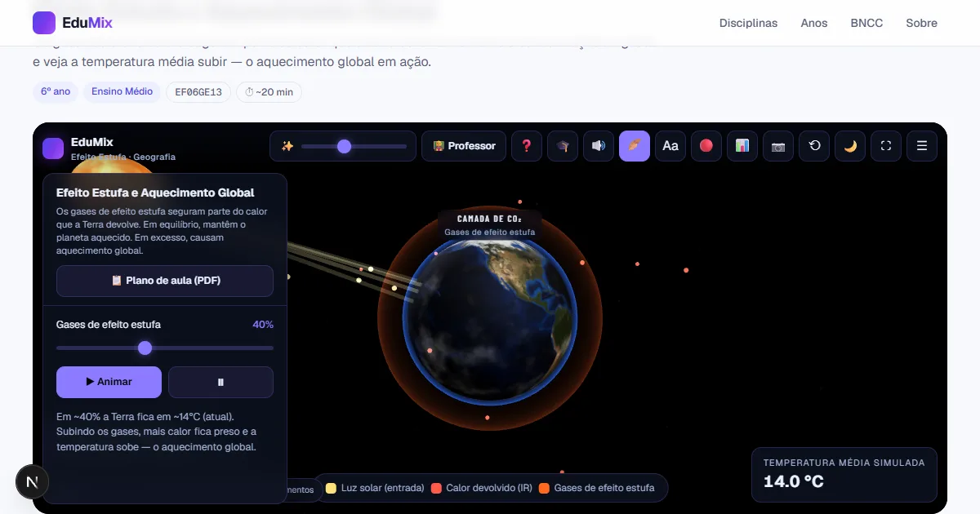Toggle the highlighted feather icon button

[x=635, y=146]
